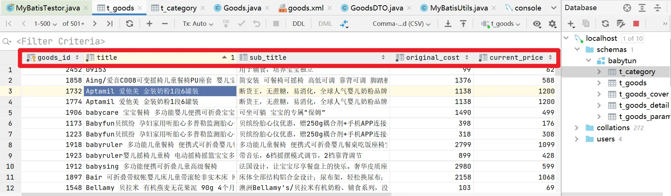Viewport: 671px width, 196px height.
Task: Expand the t_category table node
Action: pos(599,72)
